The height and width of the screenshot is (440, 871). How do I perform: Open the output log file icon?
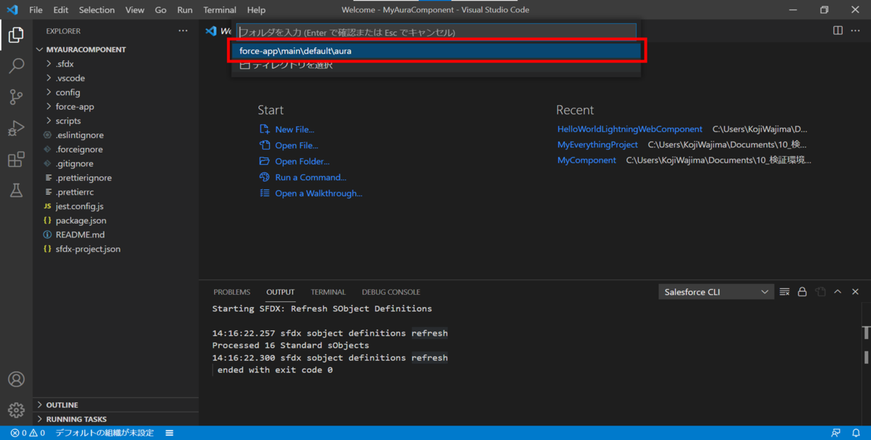pos(820,292)
